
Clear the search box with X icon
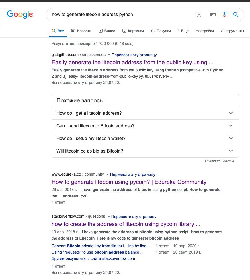pyautogui.click(x=199, y=15)
